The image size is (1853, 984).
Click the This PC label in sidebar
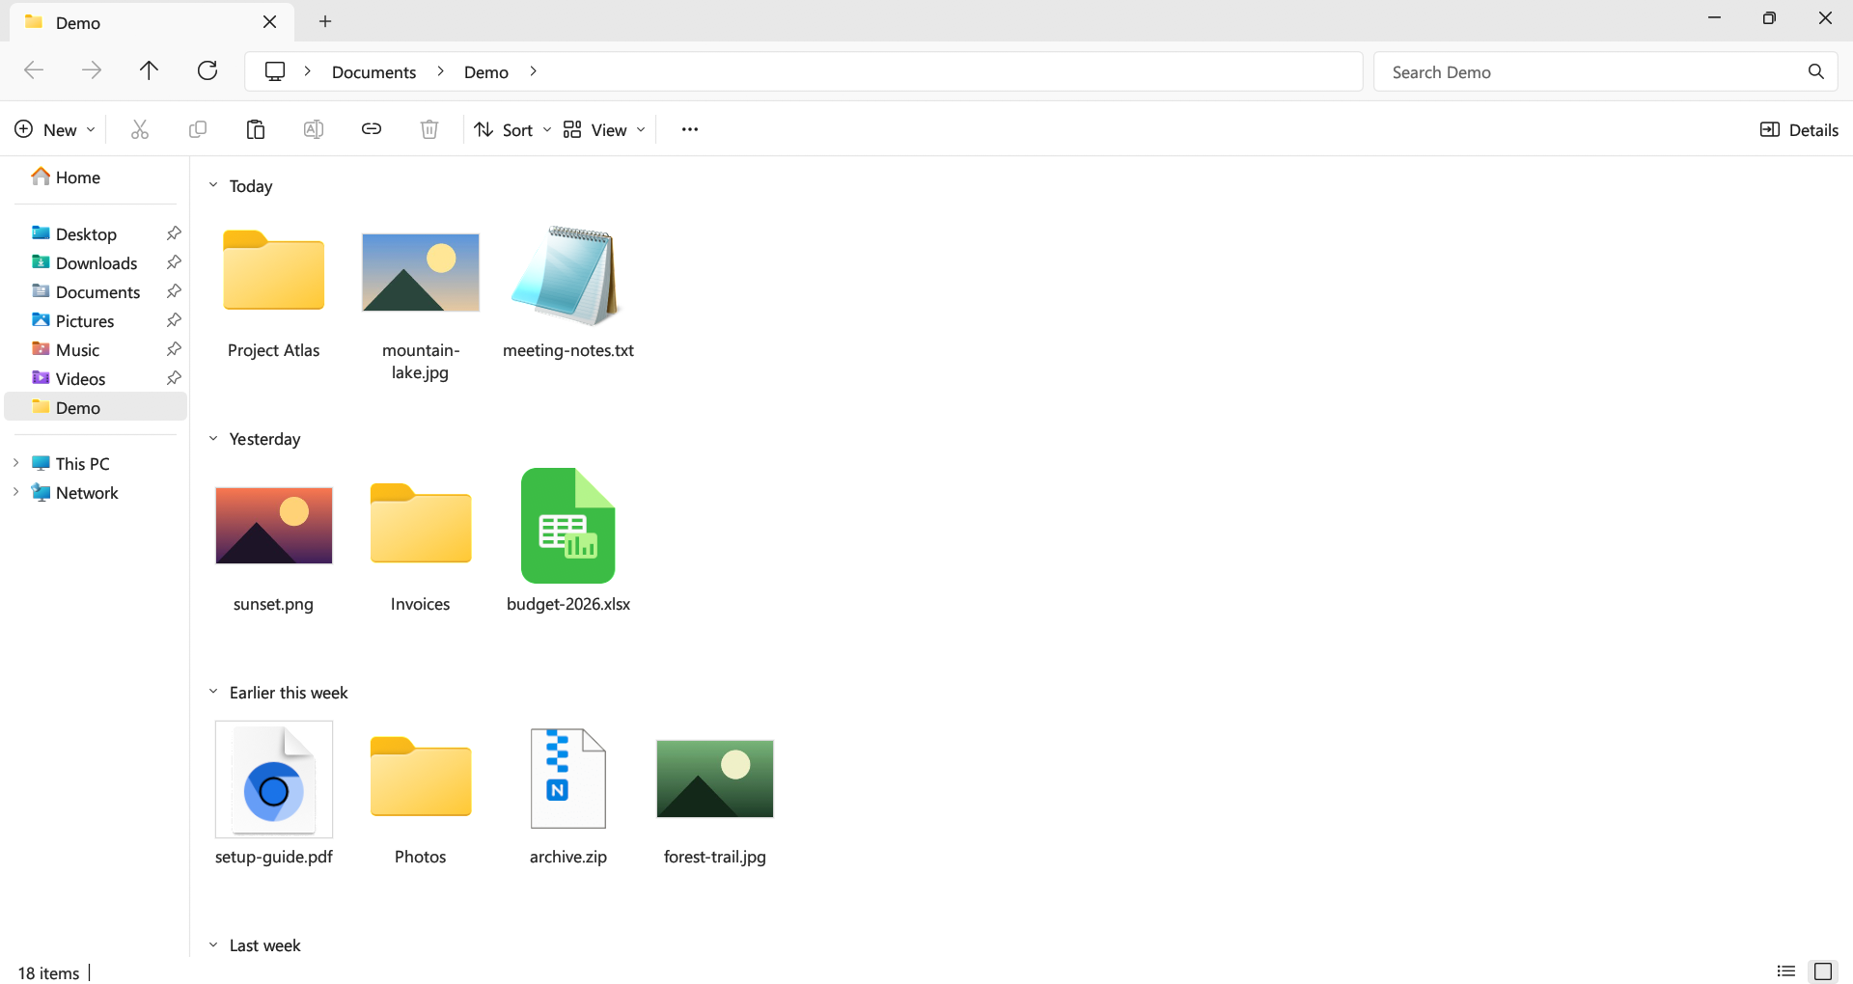tap(83, 464)
